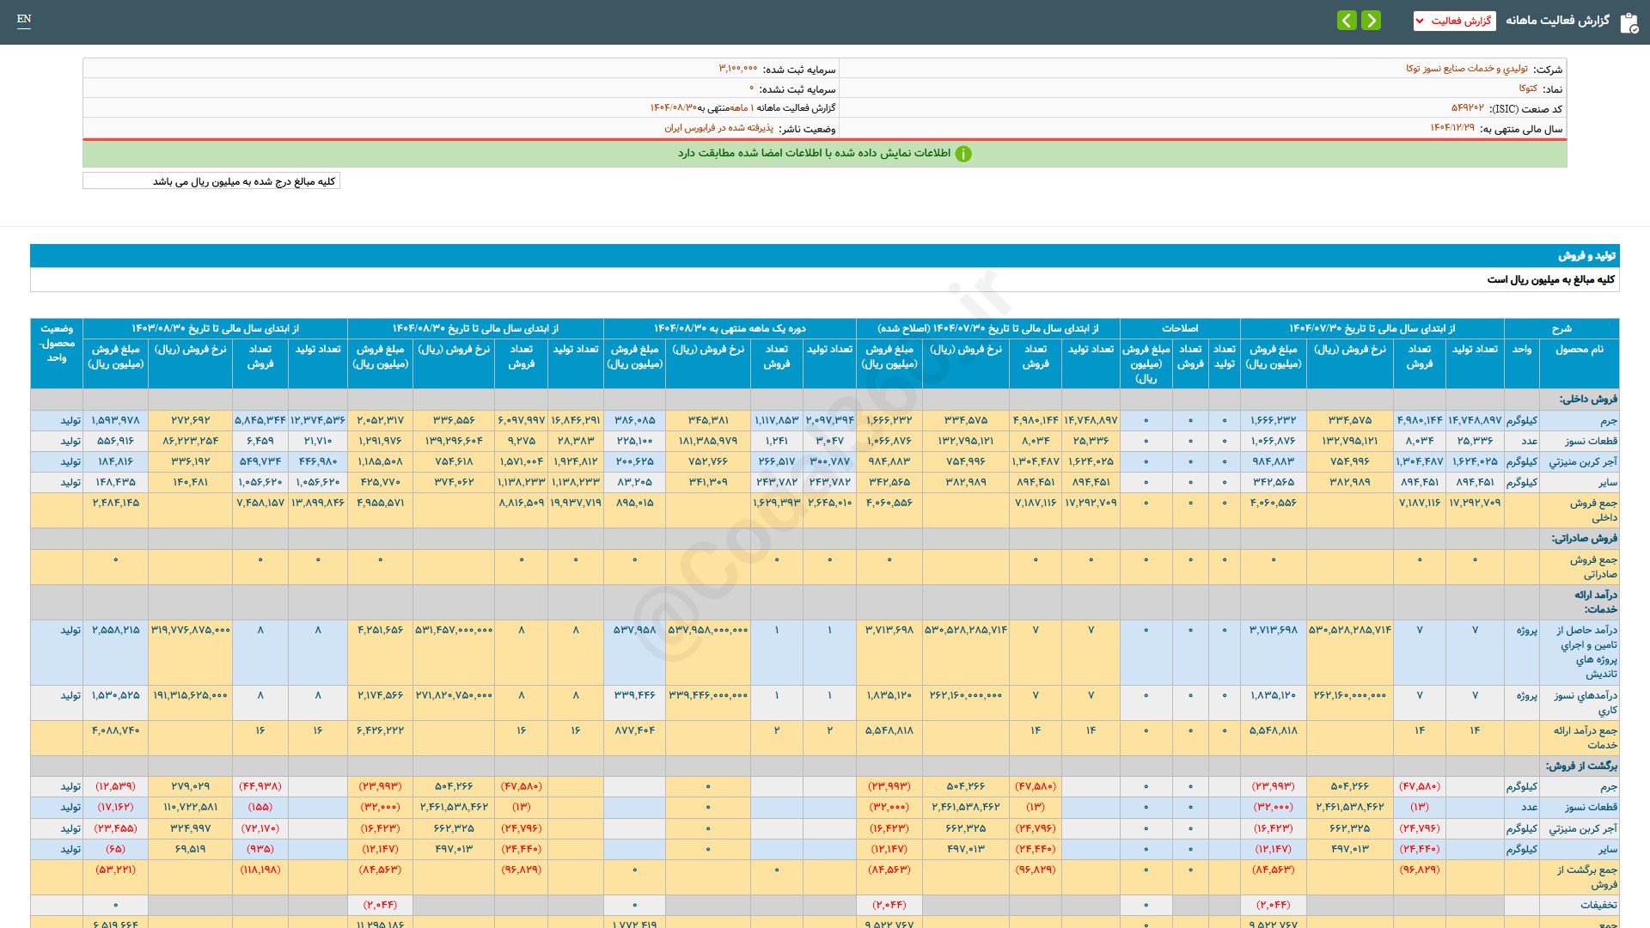Click the symbol کتوکا value
The image size is (1650, 928).
point(1527,89)
